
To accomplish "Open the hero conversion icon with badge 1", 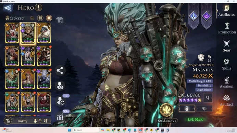I will (x=61, y=101).
